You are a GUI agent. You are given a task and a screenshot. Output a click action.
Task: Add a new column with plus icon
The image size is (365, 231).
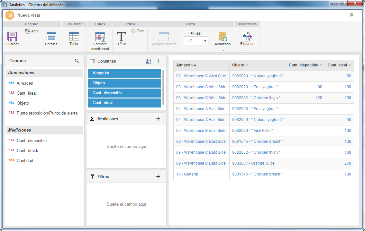pos(158,61)
